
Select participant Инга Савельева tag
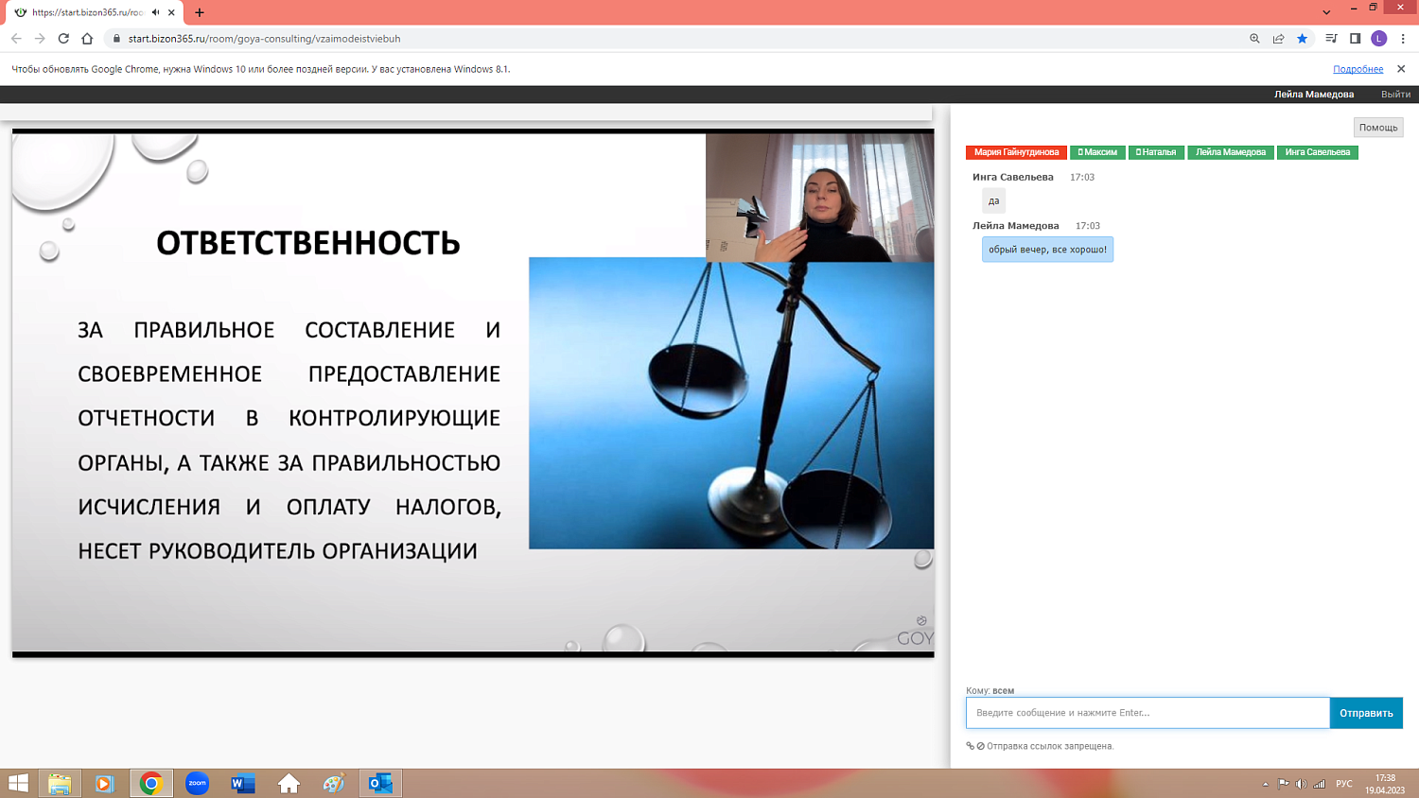pyautogui.click(x=1317, y=152)
